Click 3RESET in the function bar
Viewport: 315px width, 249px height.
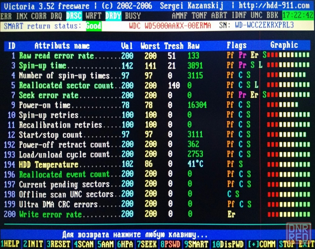[59, 244]
